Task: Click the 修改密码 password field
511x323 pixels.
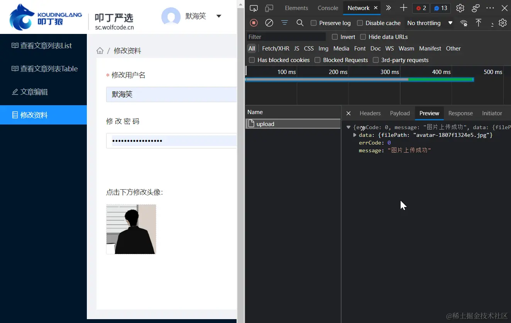Action: click(x=171, y=141)
